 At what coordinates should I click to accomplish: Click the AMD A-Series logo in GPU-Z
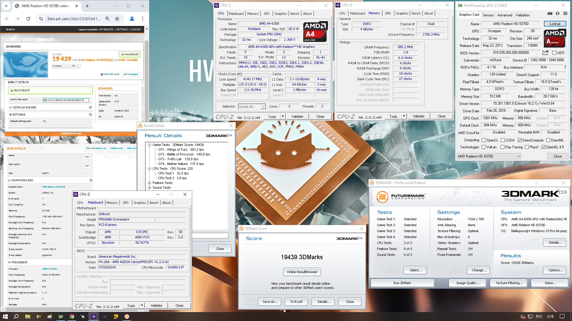pos(555,38)
